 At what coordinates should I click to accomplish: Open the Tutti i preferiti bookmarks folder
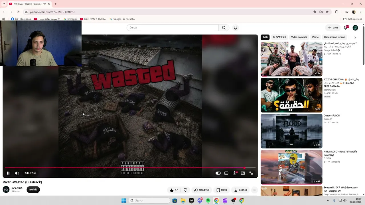click(353, 19)
